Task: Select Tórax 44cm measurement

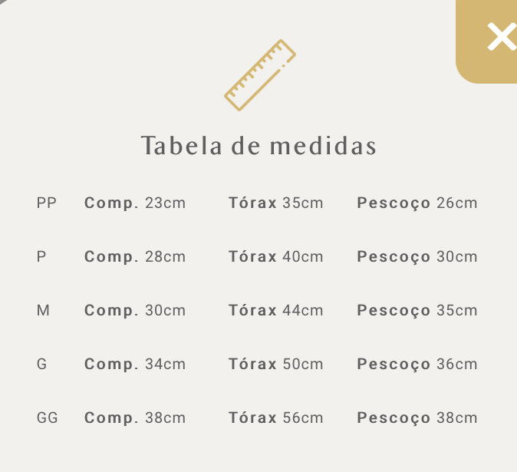Action: pyautogui.click(x=275, y=310)
